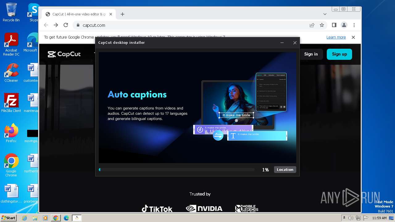Open Acrobat Reader DC desktop icon
This screenshot has height=222, width=395.
click(11, 45)
